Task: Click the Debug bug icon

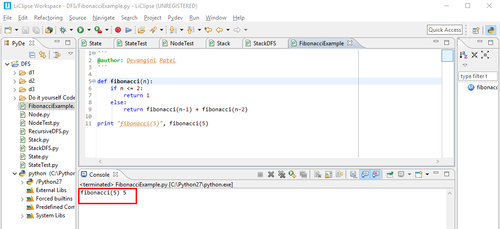Action: point(63,30)
